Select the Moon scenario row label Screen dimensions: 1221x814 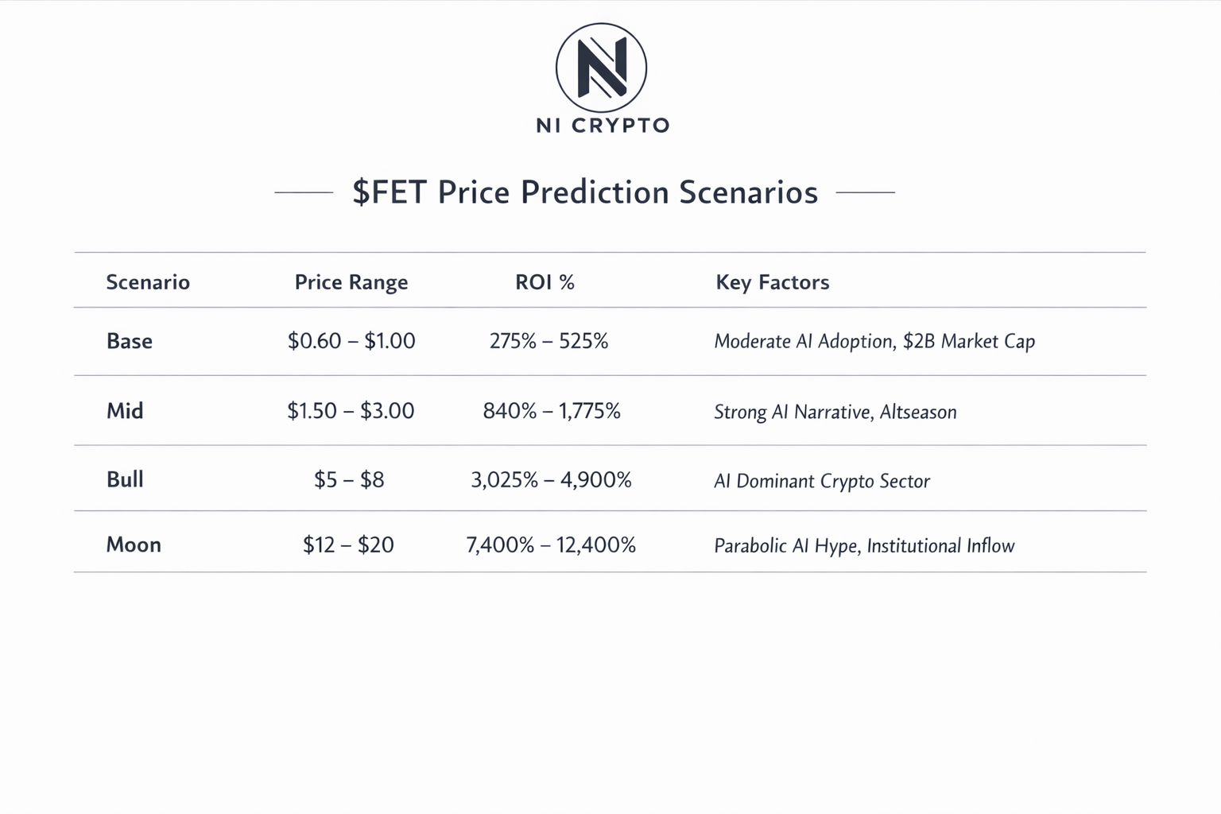(134, 545)
